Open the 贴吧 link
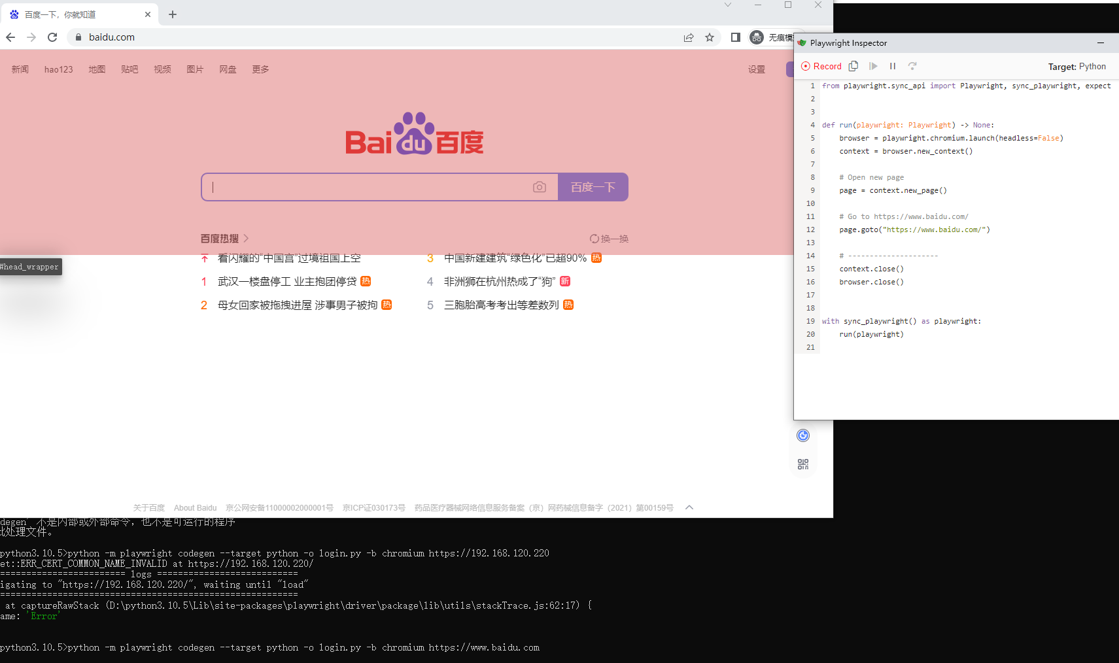1119x663 pixels. pos(129,69)
